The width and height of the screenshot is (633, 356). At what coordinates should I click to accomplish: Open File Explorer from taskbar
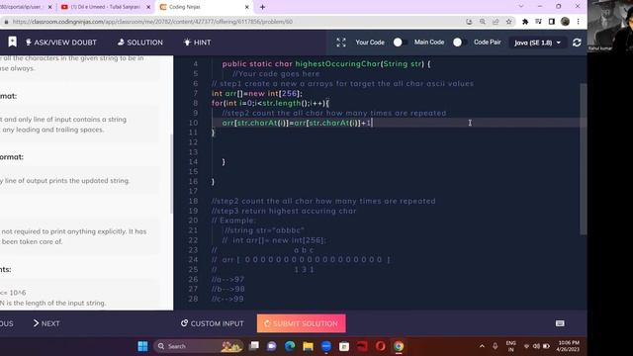[308, 346]
